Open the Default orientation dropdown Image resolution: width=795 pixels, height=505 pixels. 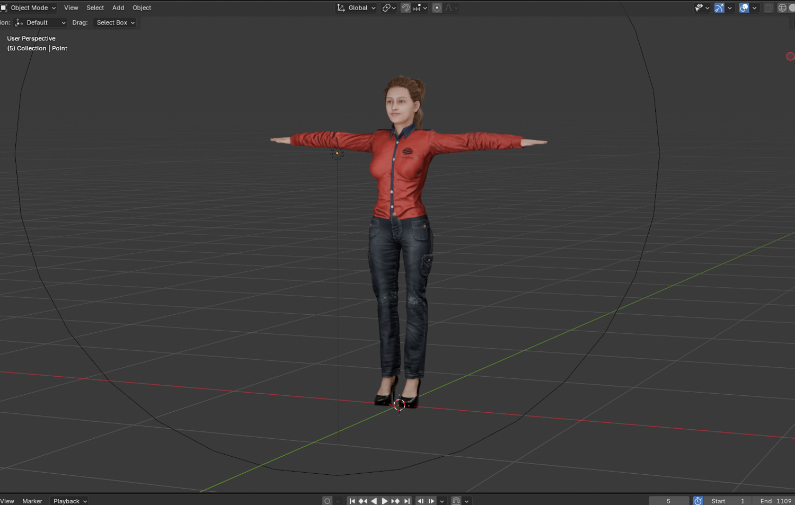point(41,23)
